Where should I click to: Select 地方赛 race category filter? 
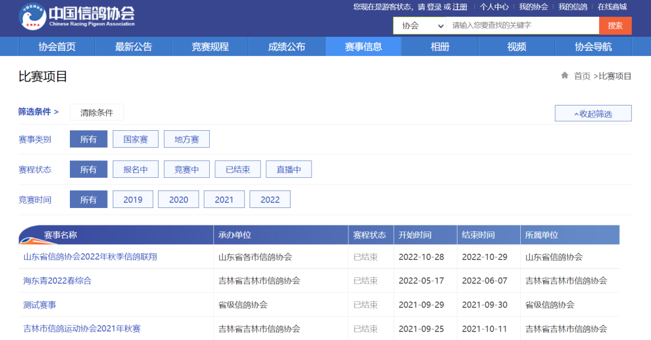pos(186,139)
